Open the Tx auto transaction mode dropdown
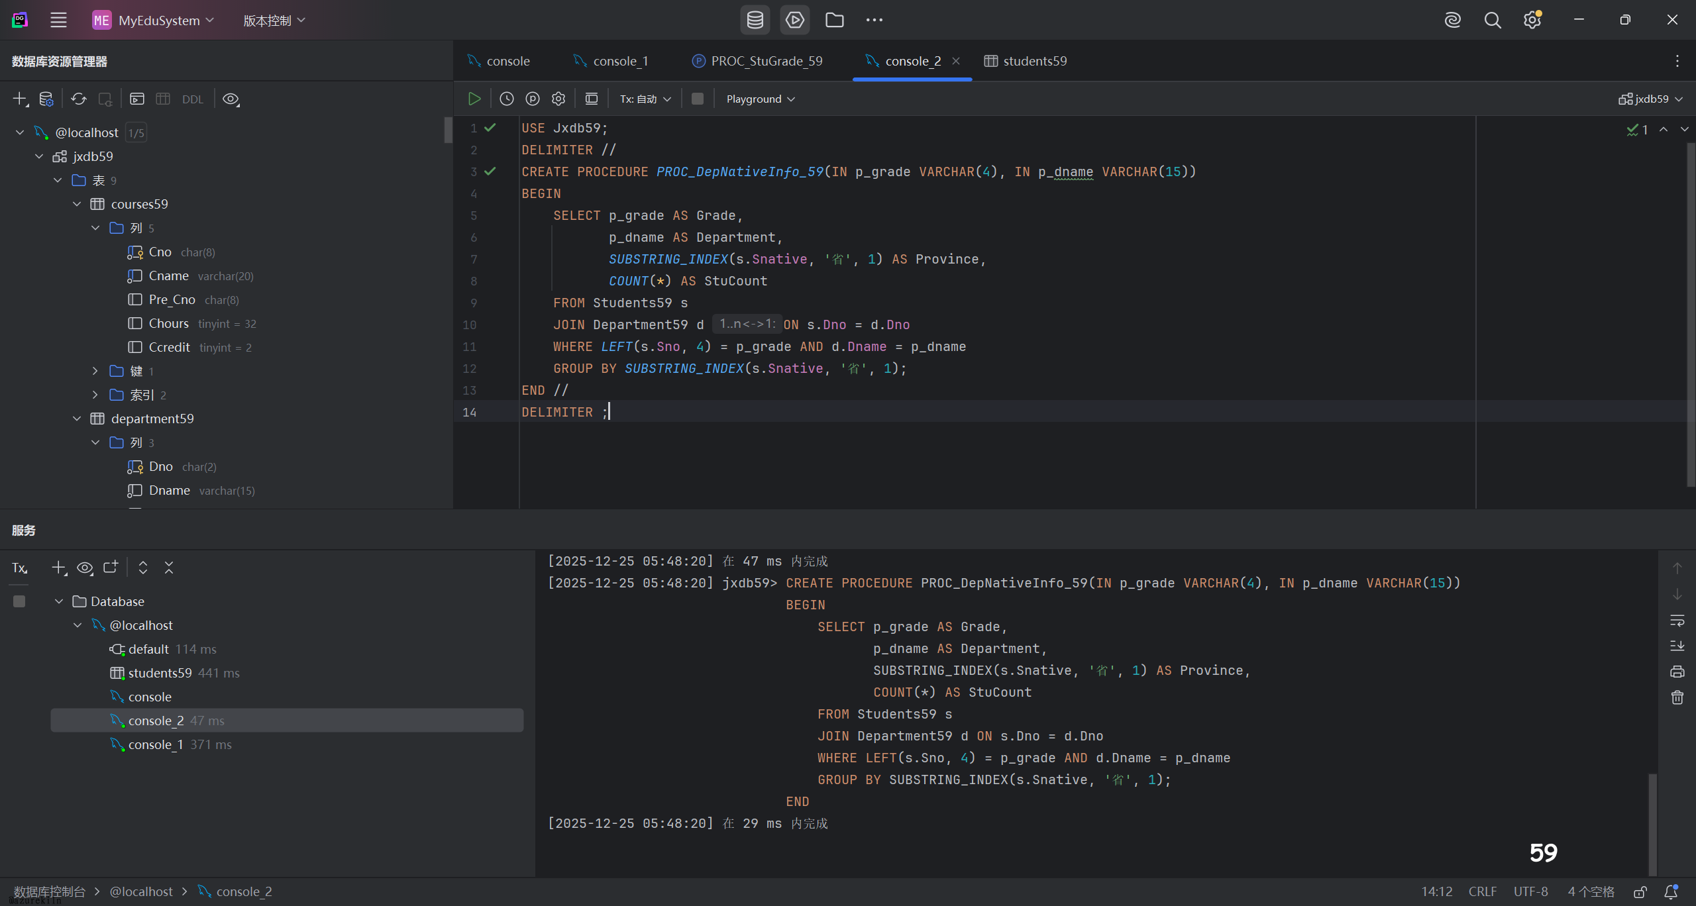This screenshot has width=1696, height=906. (x=645, y=99)
